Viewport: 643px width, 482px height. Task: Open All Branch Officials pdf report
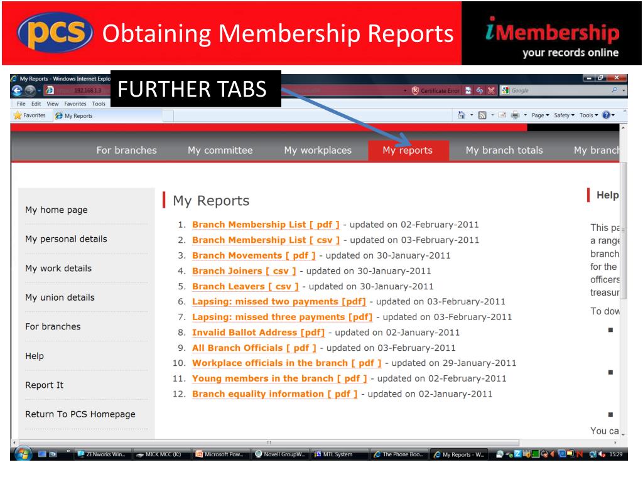(x=254, y=348)
